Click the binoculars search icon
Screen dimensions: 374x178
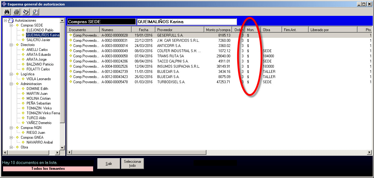point(7,12)
